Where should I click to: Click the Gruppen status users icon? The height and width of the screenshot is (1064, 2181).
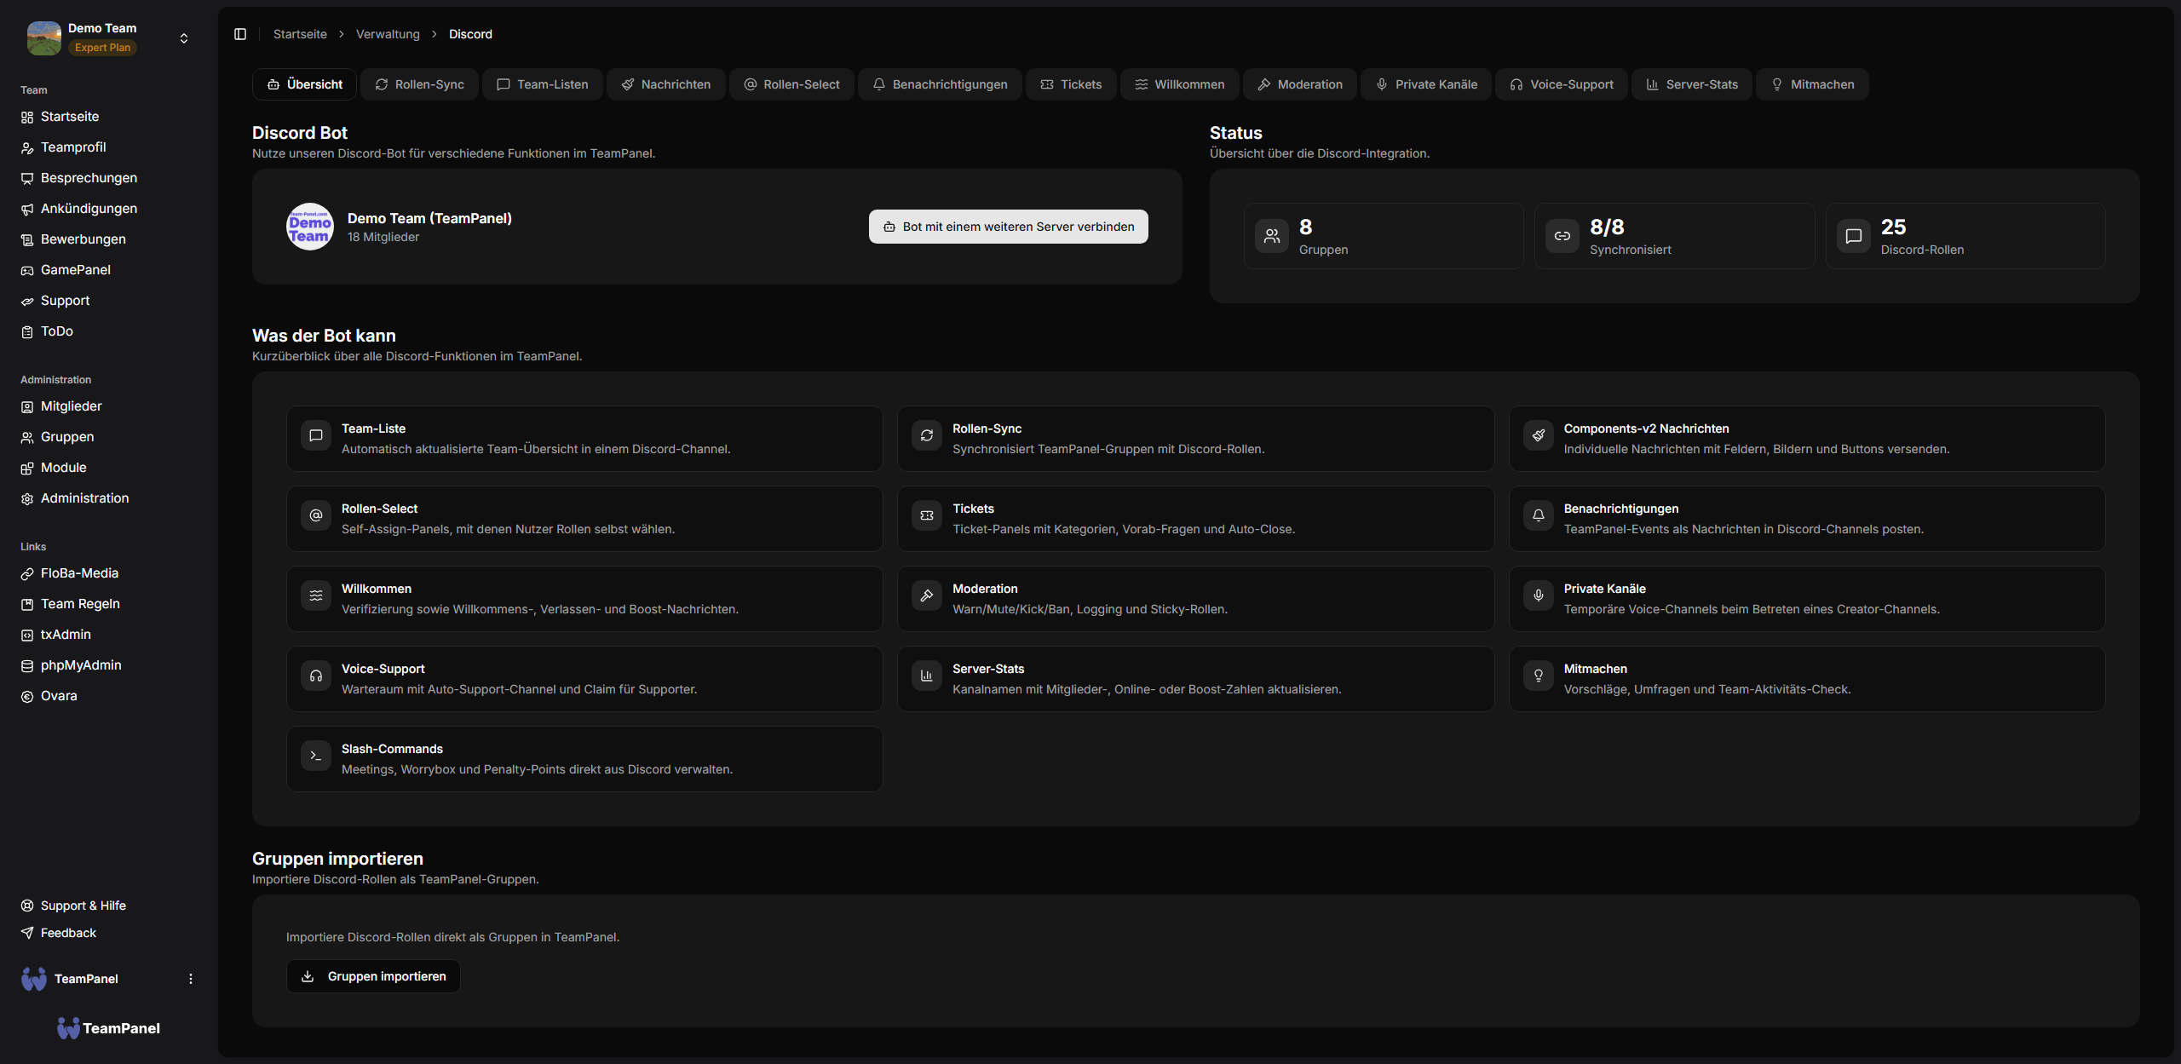click(x=1272, y=236)
